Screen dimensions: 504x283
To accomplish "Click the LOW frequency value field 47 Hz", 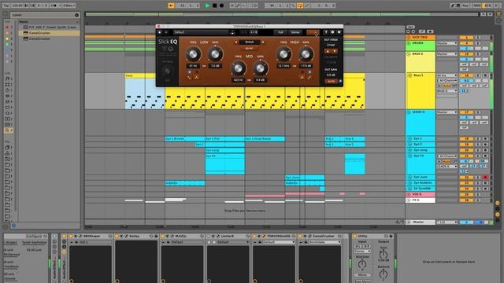I will point(193,66).
